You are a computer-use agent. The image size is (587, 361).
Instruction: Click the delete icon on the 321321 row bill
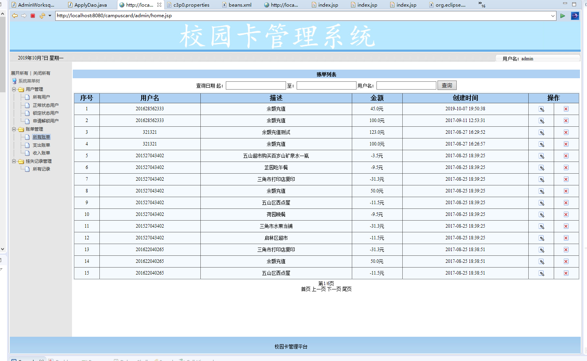[566, 132]
